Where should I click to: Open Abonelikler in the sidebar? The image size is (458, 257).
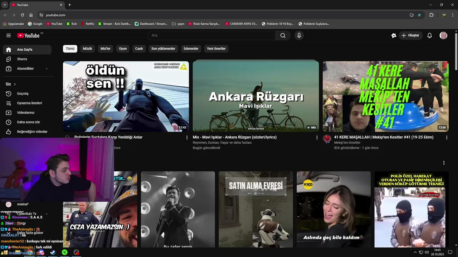[x=27, y=69]
